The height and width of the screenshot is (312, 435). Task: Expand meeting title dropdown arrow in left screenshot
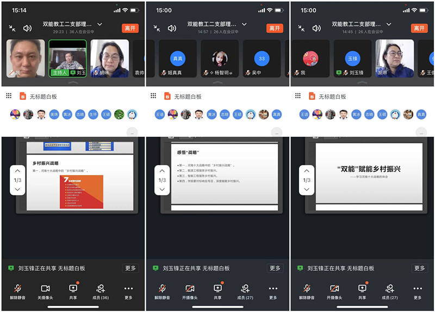100,24
